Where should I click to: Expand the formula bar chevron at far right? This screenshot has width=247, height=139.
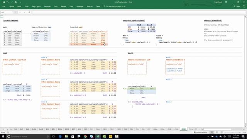coord(245,12)
